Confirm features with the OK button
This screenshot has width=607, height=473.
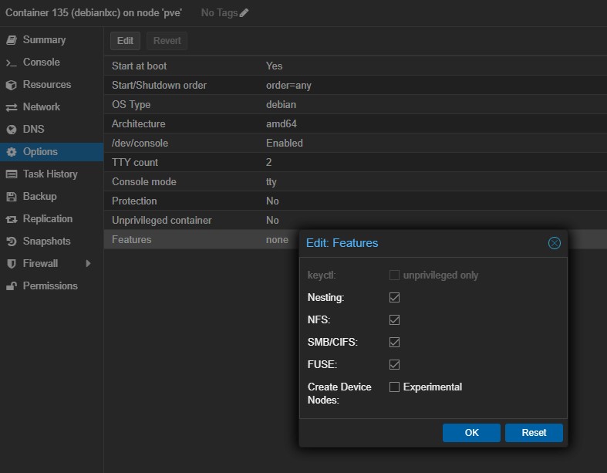tap(471, 433)
